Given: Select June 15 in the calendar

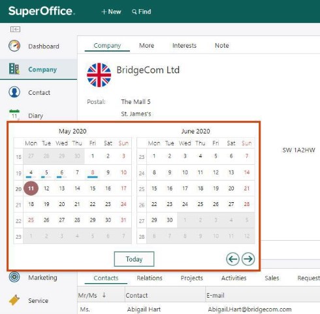Looking at the screenshot, I should click(154, 188).
